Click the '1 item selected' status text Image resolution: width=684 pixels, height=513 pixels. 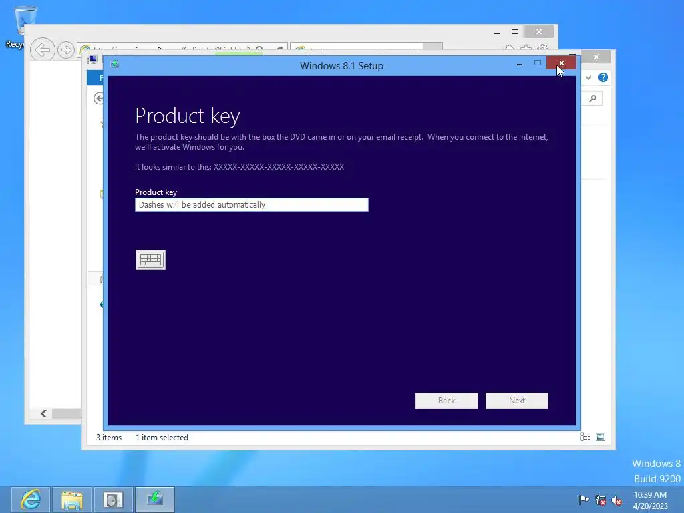(162, 437)
